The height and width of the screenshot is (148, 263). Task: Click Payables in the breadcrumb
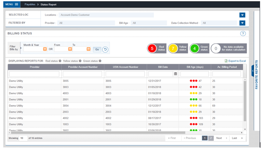(30, 5)
